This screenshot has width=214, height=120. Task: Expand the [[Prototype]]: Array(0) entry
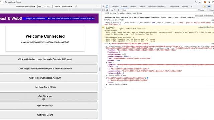tap(107, 84)
